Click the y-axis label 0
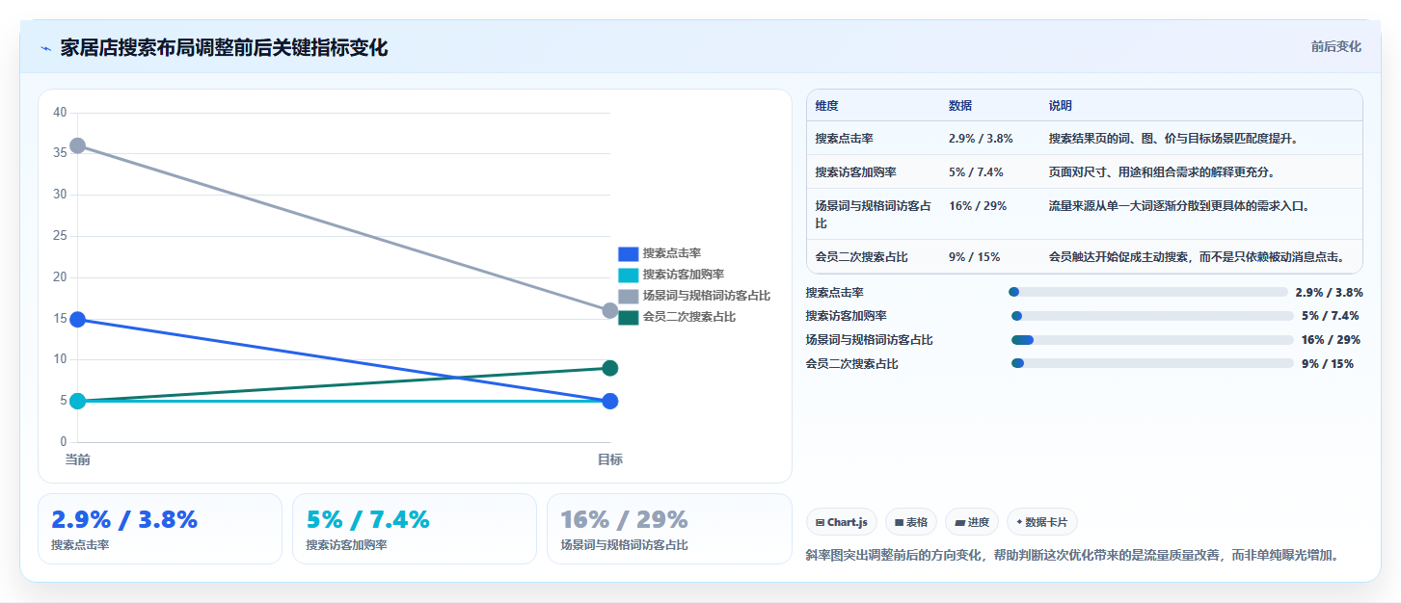This screenshot has height=603, width=1401. coord(64,442)
